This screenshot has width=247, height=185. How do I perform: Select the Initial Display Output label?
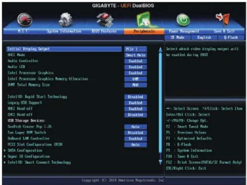pos(29,49)
